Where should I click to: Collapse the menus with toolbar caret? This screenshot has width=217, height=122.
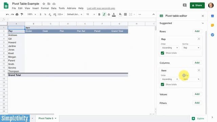[x=154, y=14]
